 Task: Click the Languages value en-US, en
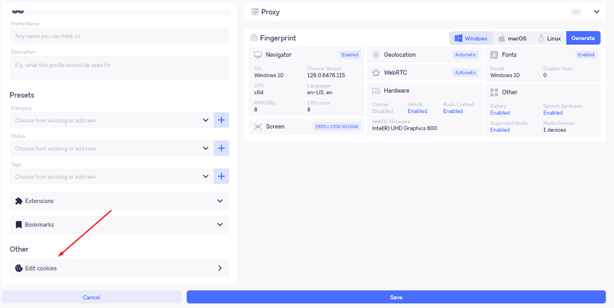(x=319, y=93)
